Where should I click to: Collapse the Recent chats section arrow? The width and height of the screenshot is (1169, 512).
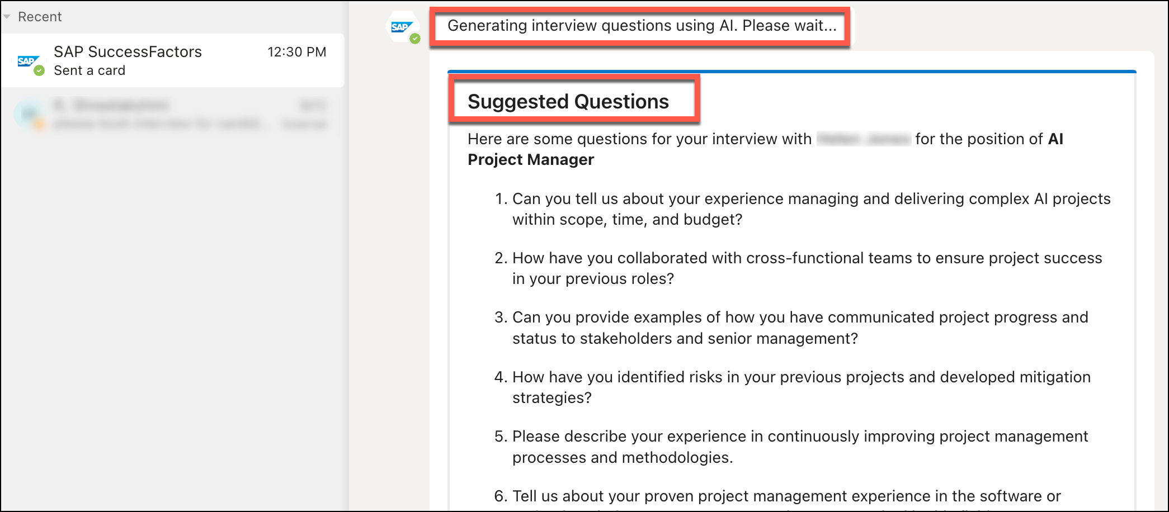[7, 17]
